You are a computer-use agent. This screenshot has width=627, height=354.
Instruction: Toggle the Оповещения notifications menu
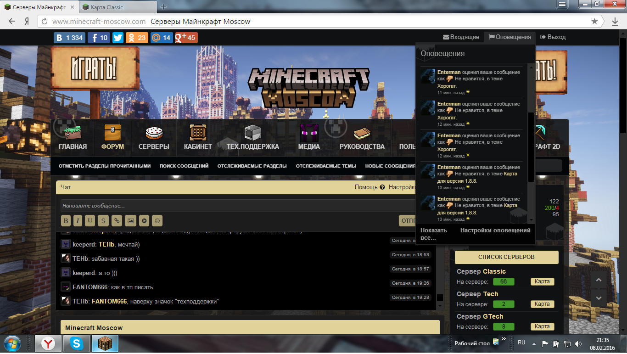[x=509, y=37]
